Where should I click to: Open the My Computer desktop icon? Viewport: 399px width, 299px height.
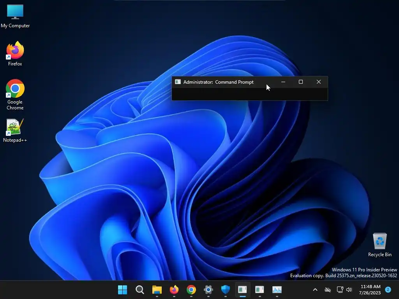point(15,16)
